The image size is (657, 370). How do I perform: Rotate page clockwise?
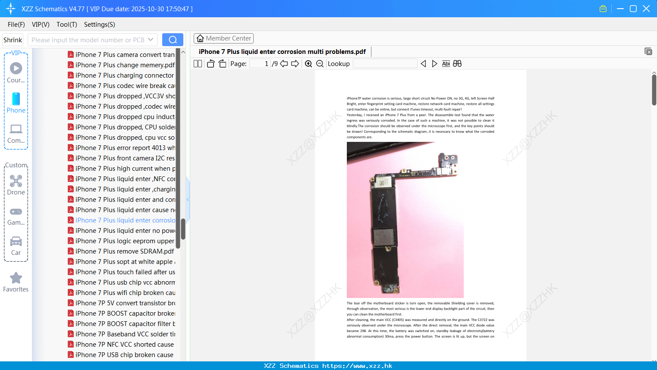222,63
